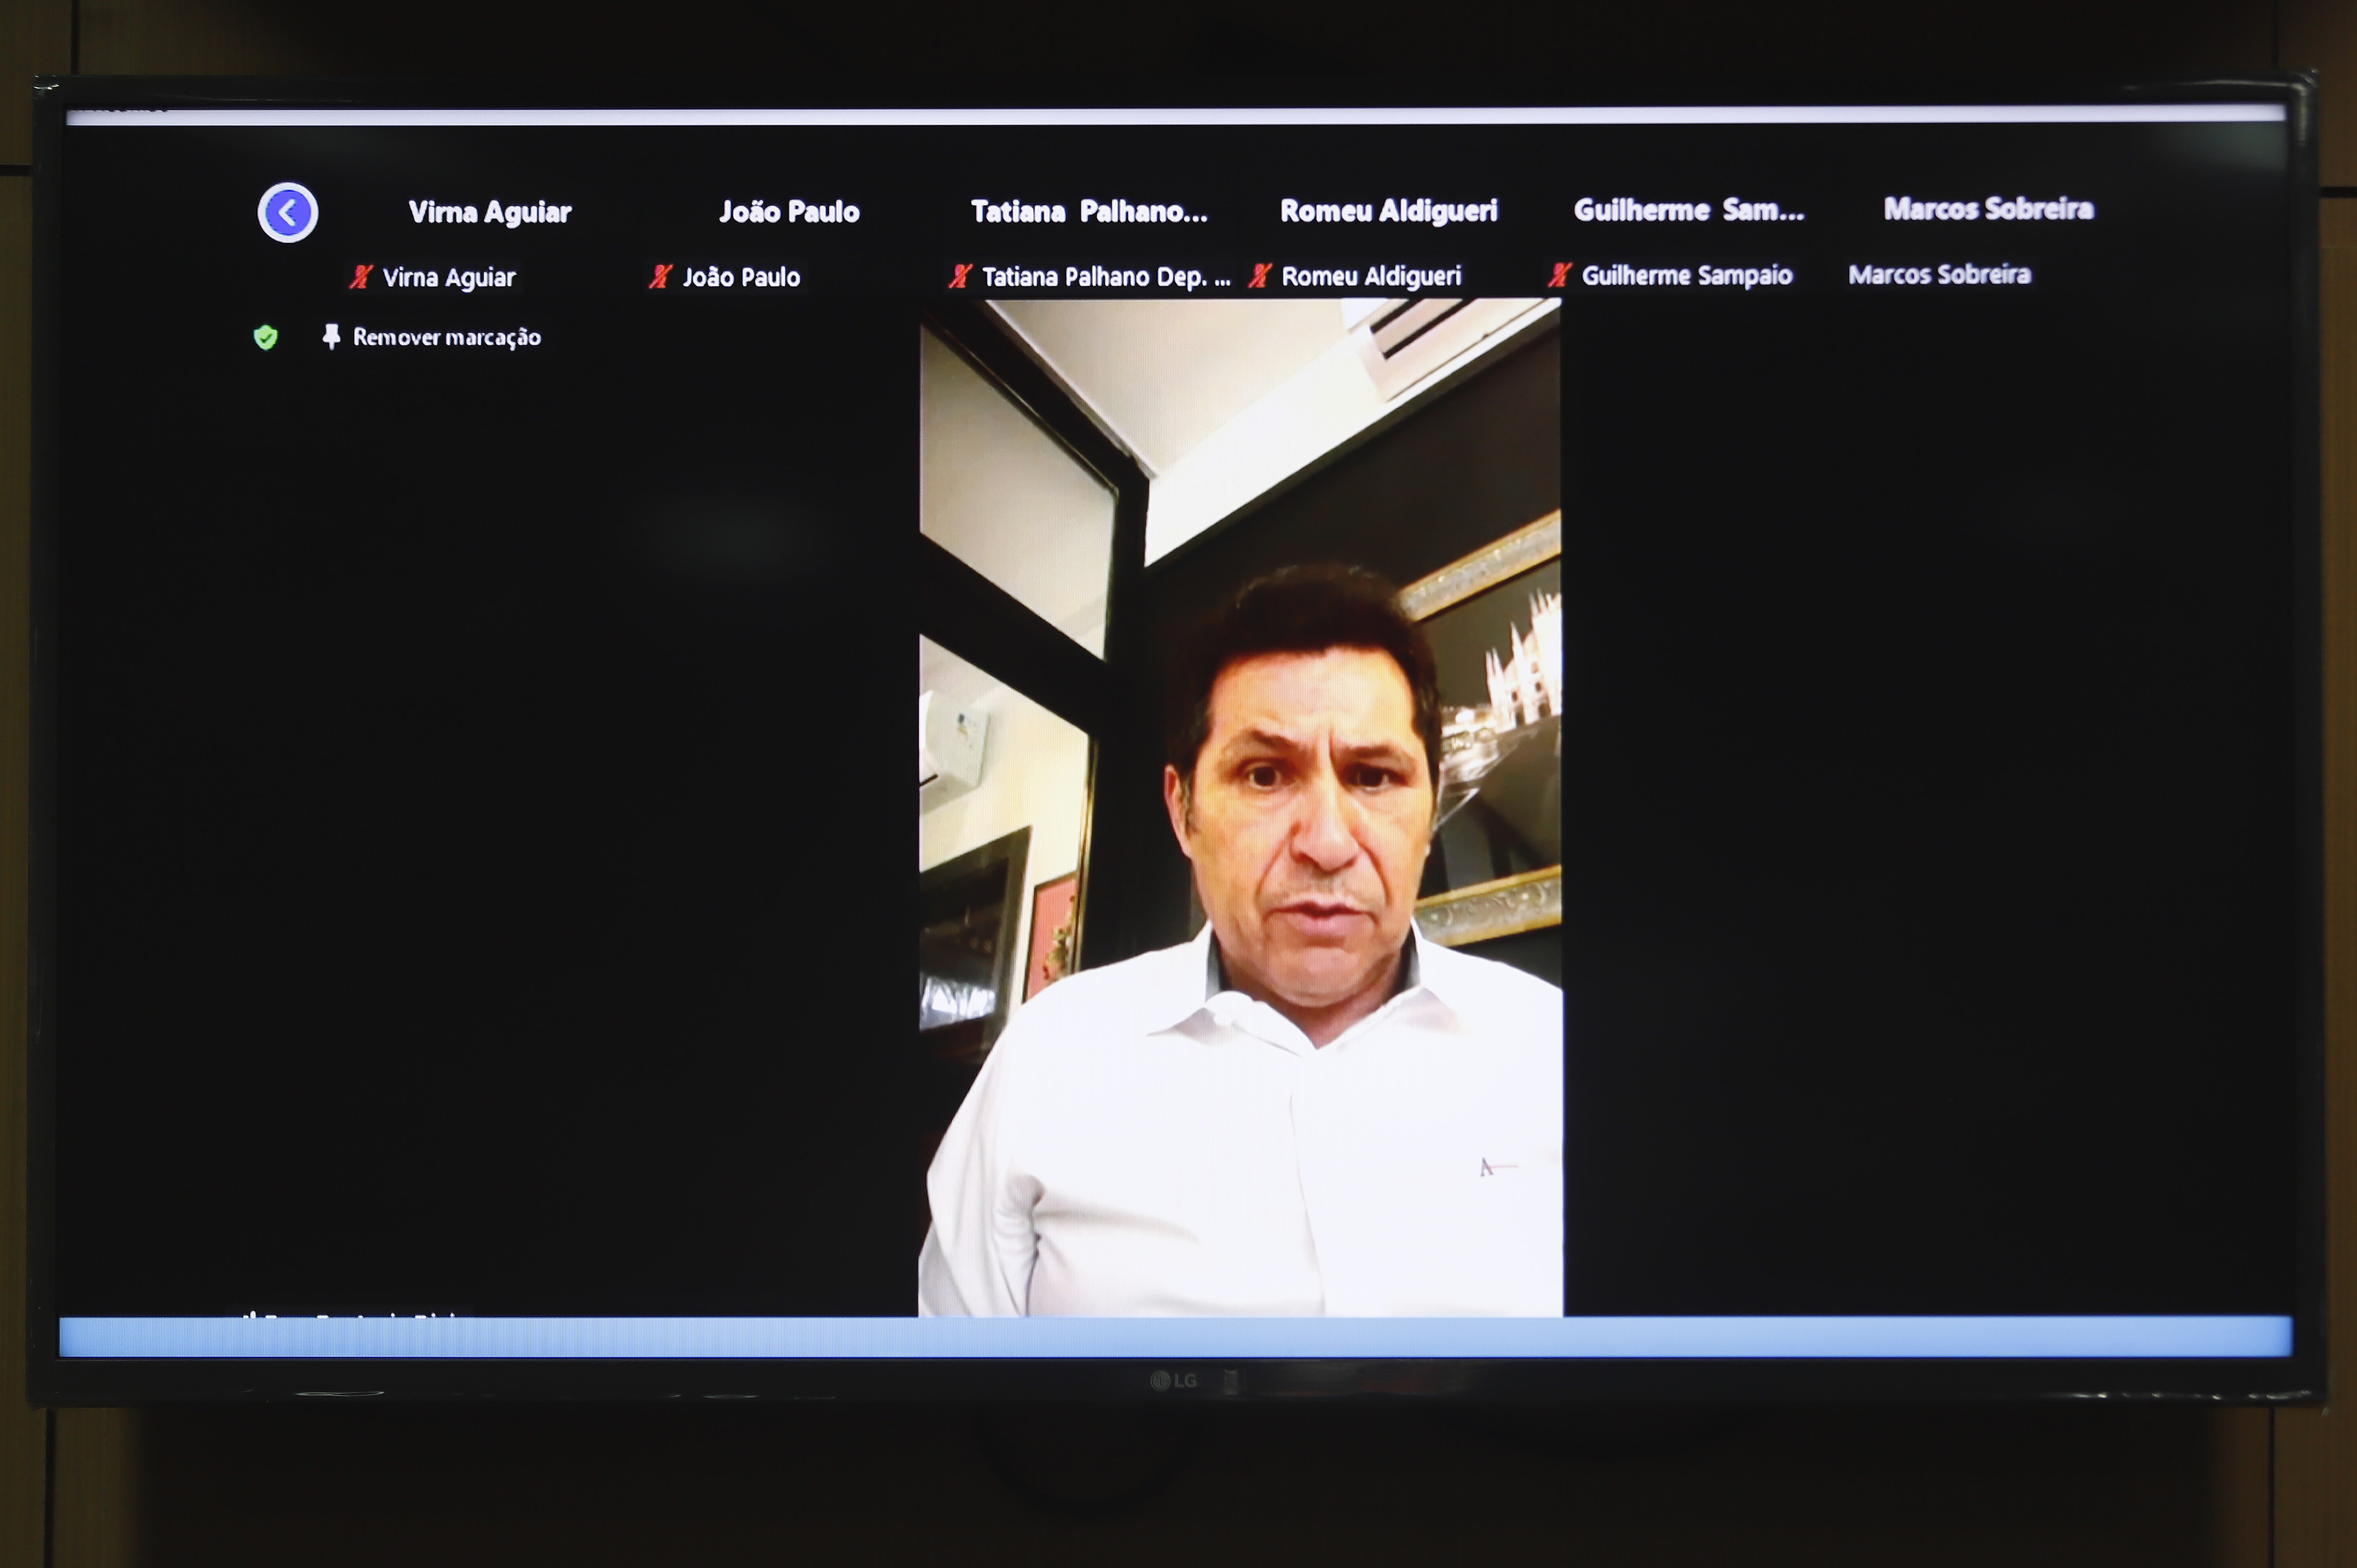2357x1568 pixels.
Task: Click the pin icon beside Remover marcação
Action: tap(331, 337)
